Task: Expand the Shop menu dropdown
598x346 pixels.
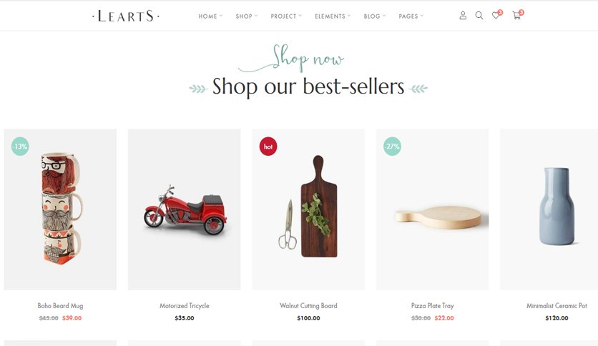Action: pyautogui.click(x=246, y=16)
